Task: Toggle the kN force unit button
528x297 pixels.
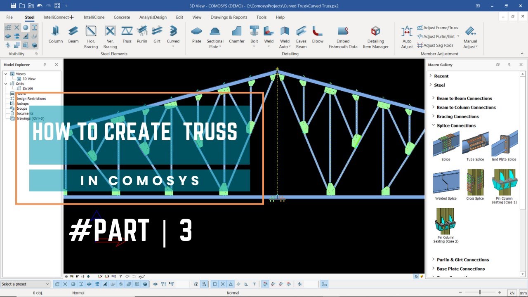Action: coord(511,293)
